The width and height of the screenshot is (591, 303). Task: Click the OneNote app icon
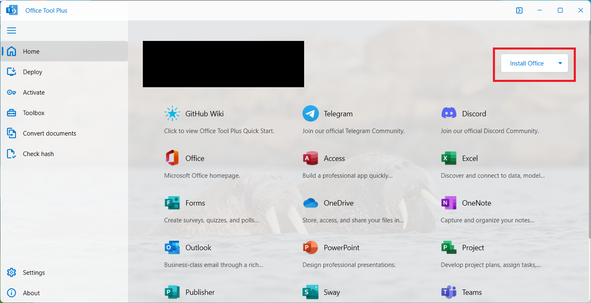point(449,203)
